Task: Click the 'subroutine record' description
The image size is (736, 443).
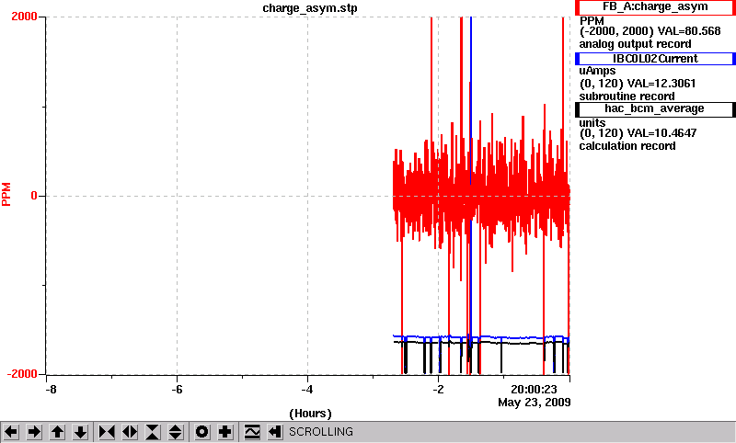Action: 627,97
